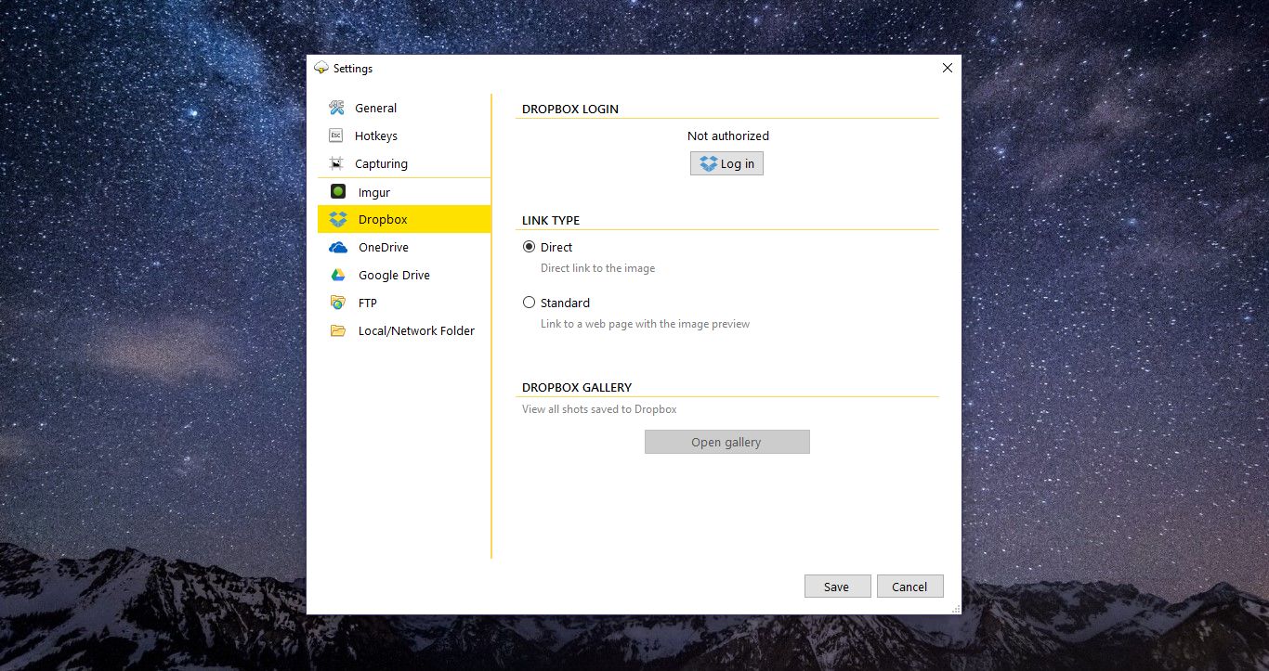1269x671 pixels.
Task: Open the FTP settings page
Action: (x=404, y=303)
